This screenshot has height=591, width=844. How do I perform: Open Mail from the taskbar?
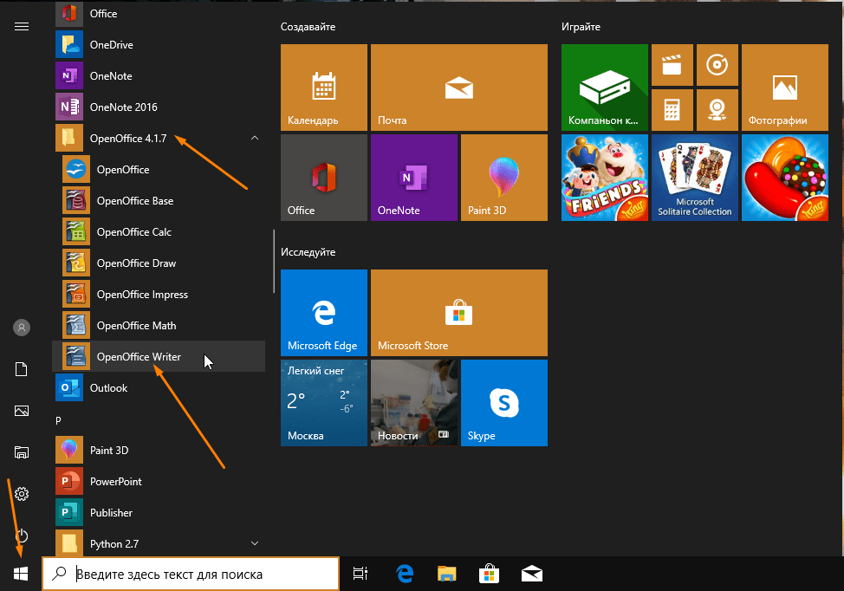point(532,574)
